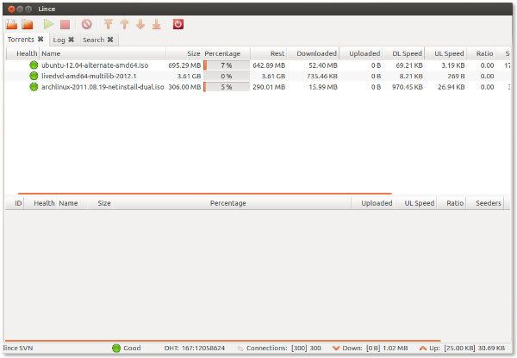The height and width of the screenshot is (358, 517).
Task: Click the DHT value in the status bar
Action: click(x=195, y=349)
